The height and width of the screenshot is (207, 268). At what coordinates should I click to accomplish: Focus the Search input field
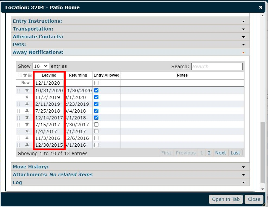coord(217,67)
